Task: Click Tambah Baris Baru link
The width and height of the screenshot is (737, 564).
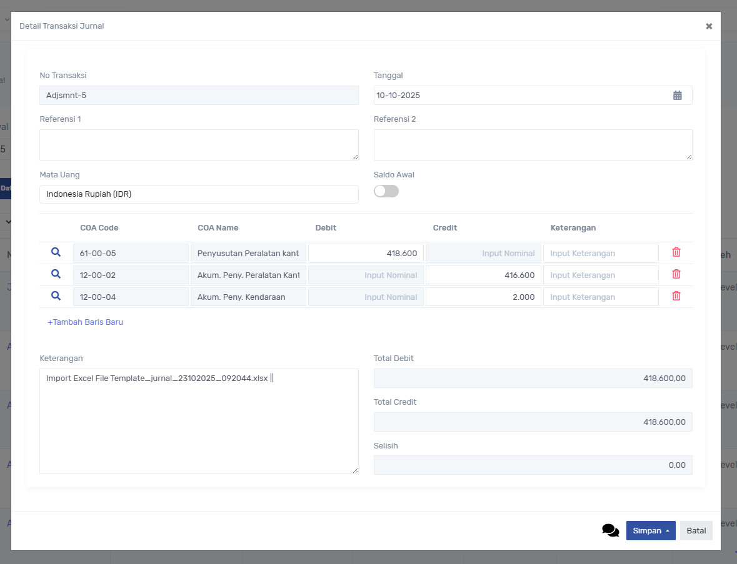Action: [x=85, y=322]
